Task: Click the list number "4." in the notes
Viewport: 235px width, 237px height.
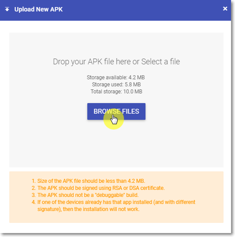Action: pyautogui.click(x=34, y=202)
